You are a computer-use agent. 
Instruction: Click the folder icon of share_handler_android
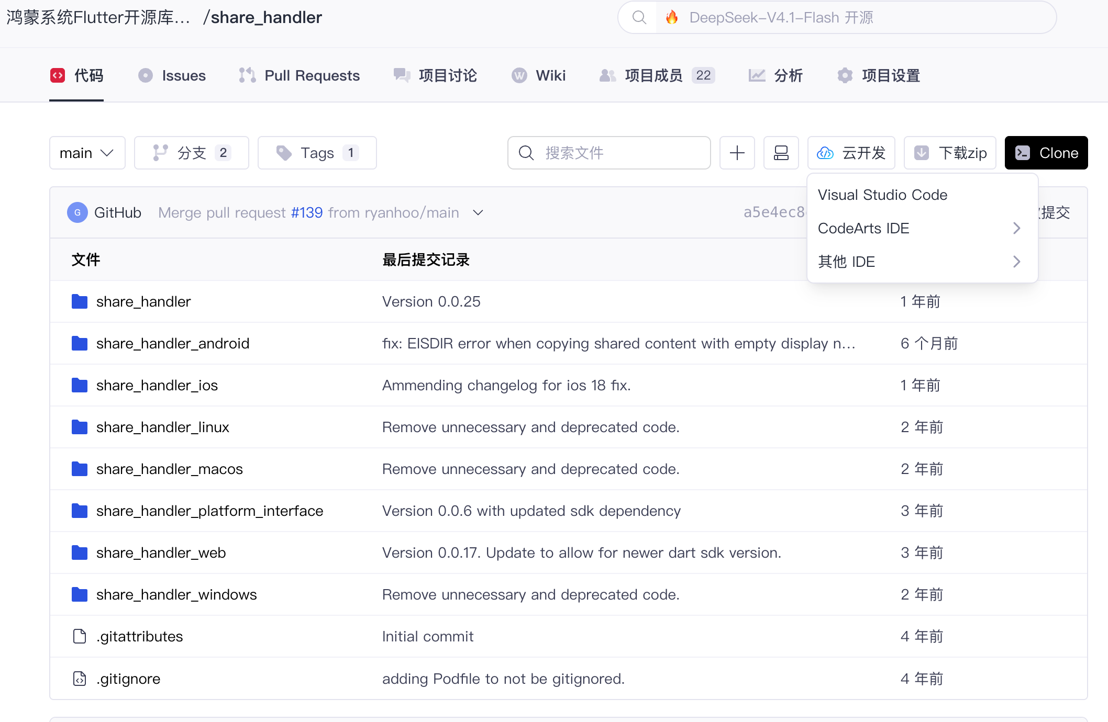pyautogui.click(x=80, y=343)
